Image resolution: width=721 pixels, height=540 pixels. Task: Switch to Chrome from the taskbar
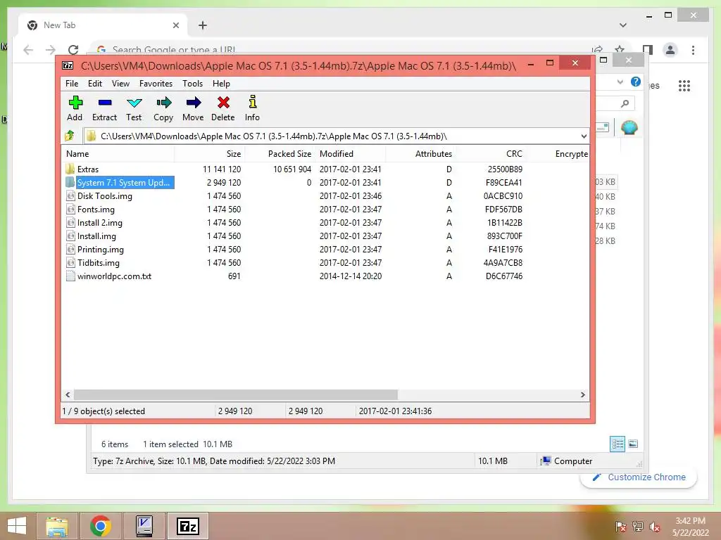(100, 526)
